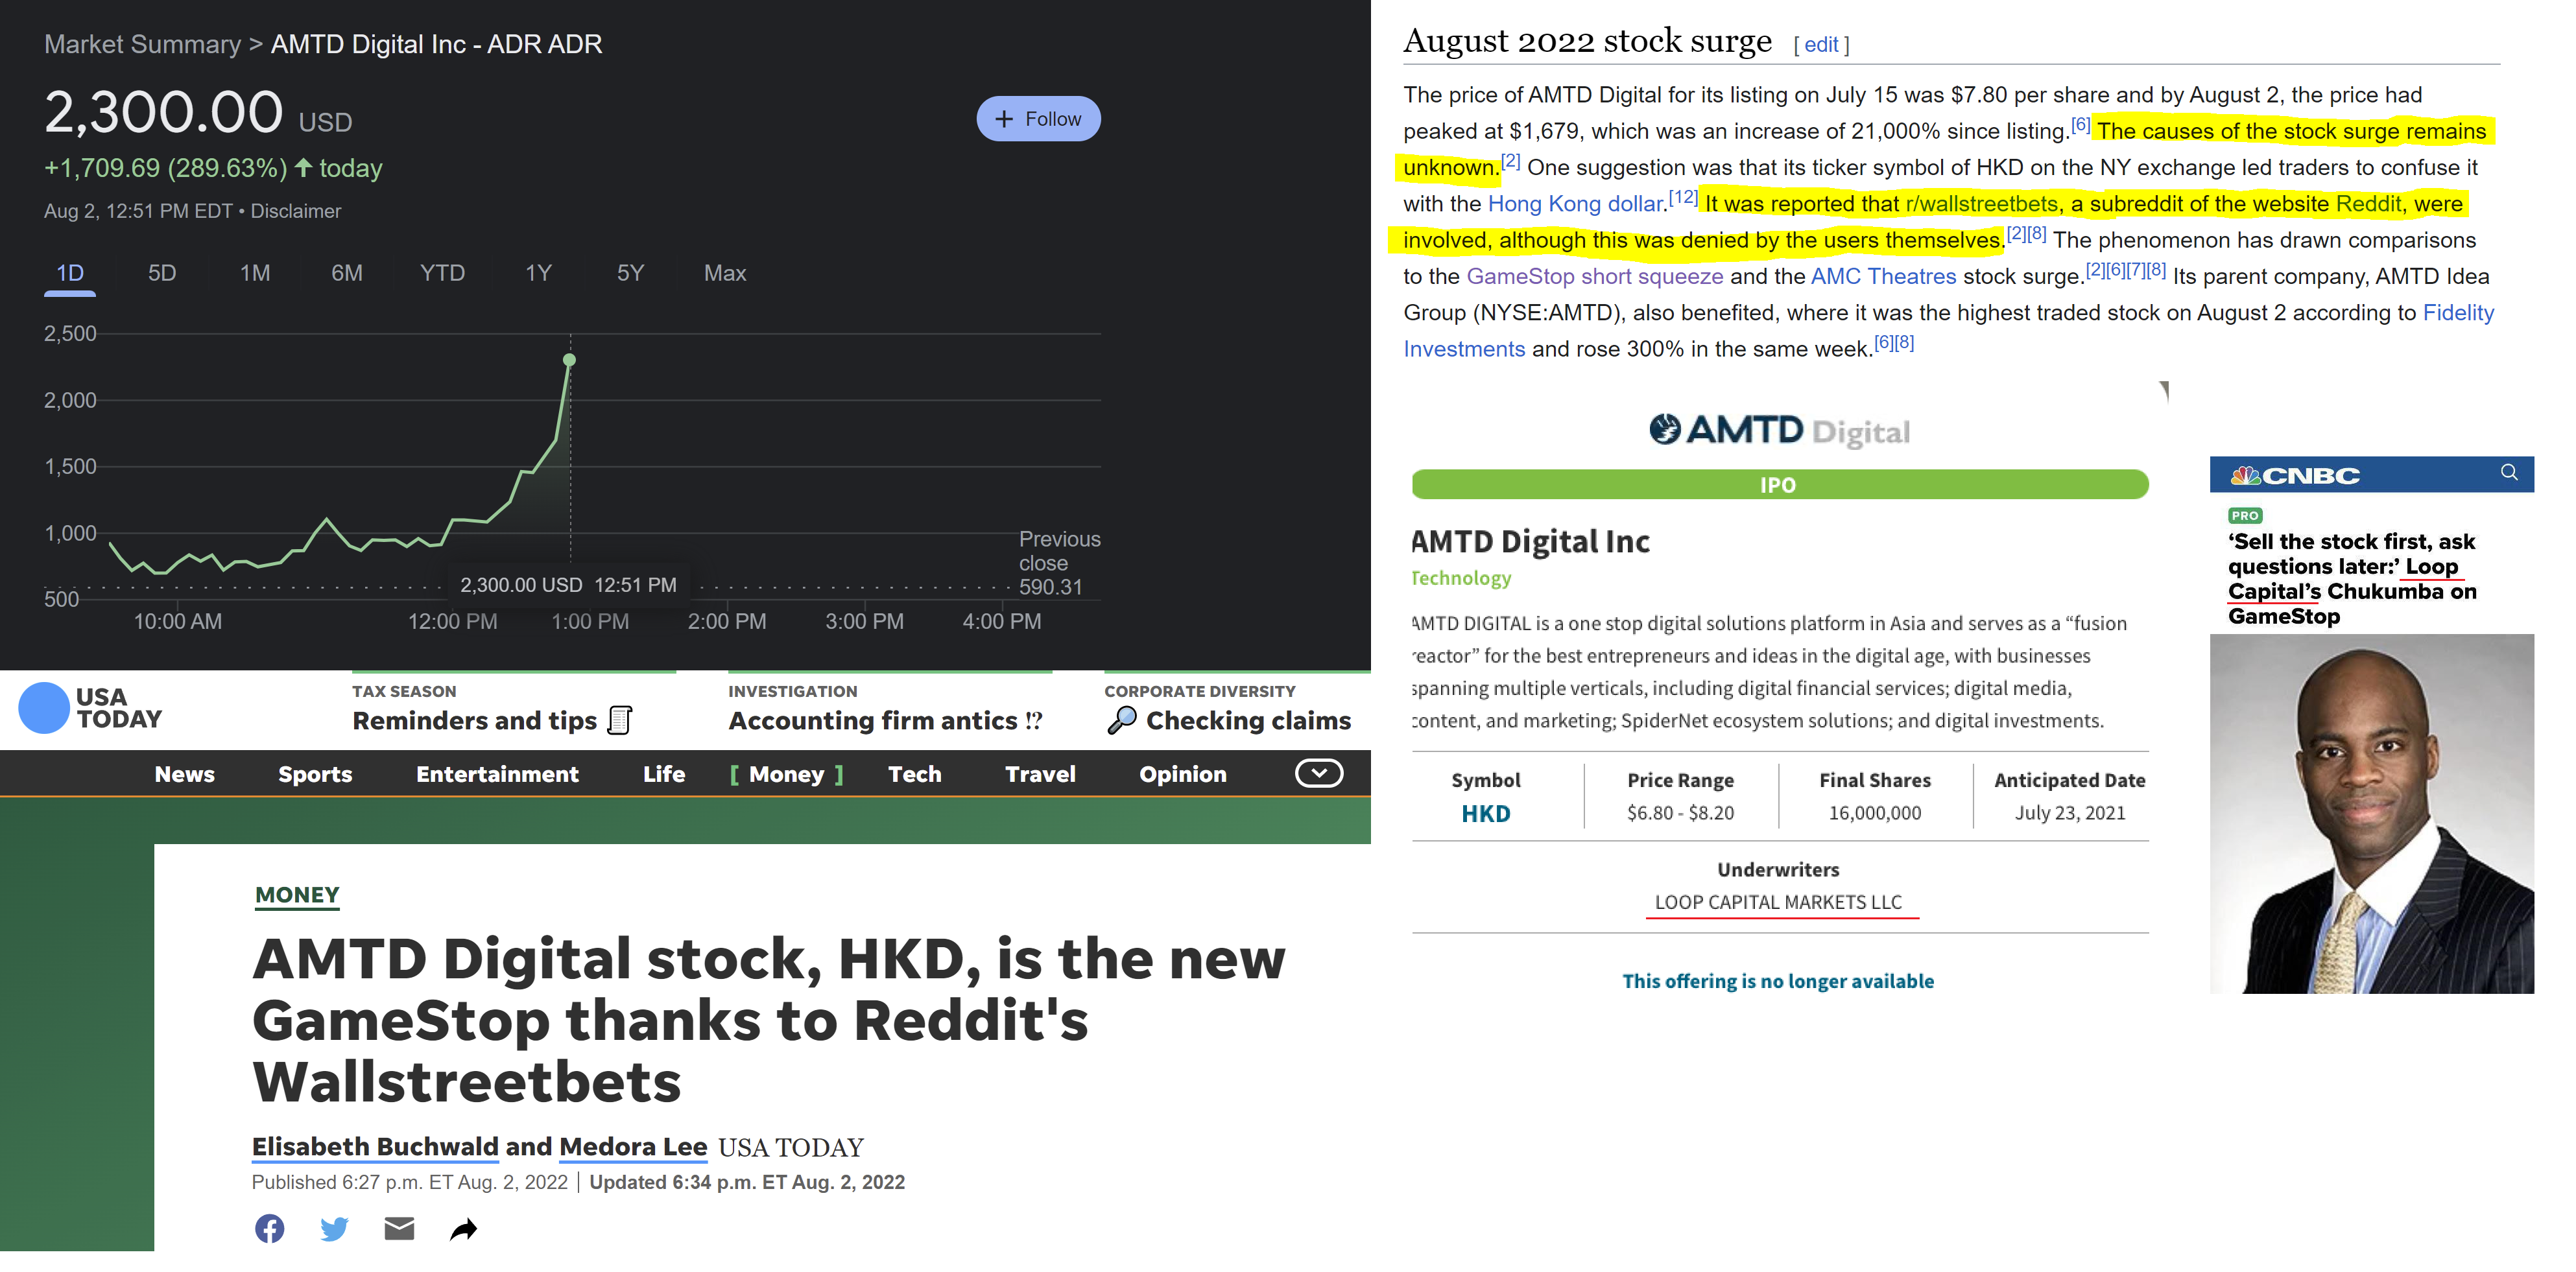
Task: Open the GameStop short squeeze link
Action: coord(1594,276)
